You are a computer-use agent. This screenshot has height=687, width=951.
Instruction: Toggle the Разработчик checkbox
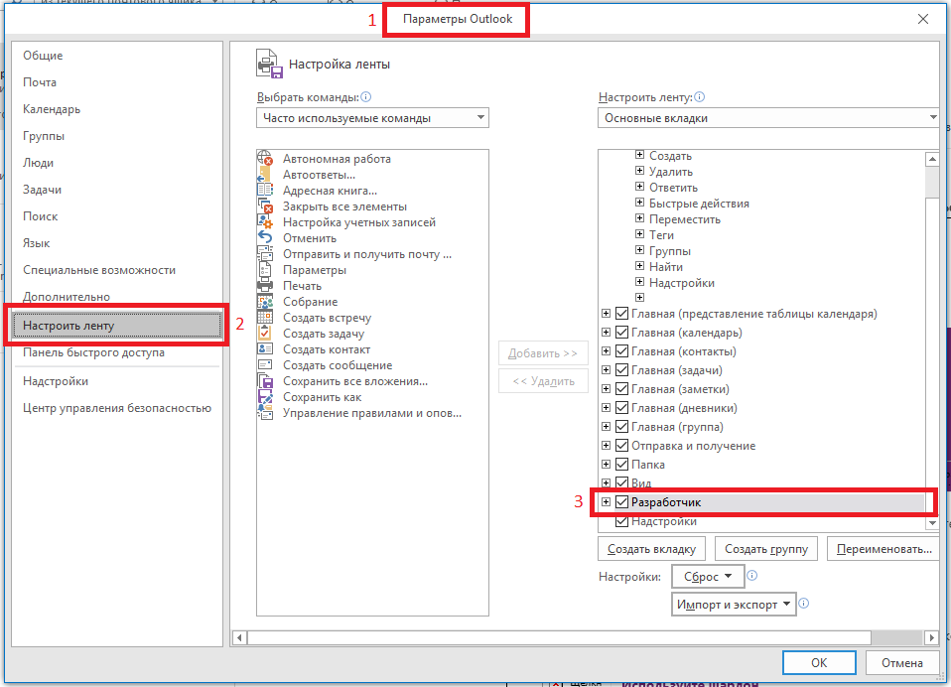point(621,502)
